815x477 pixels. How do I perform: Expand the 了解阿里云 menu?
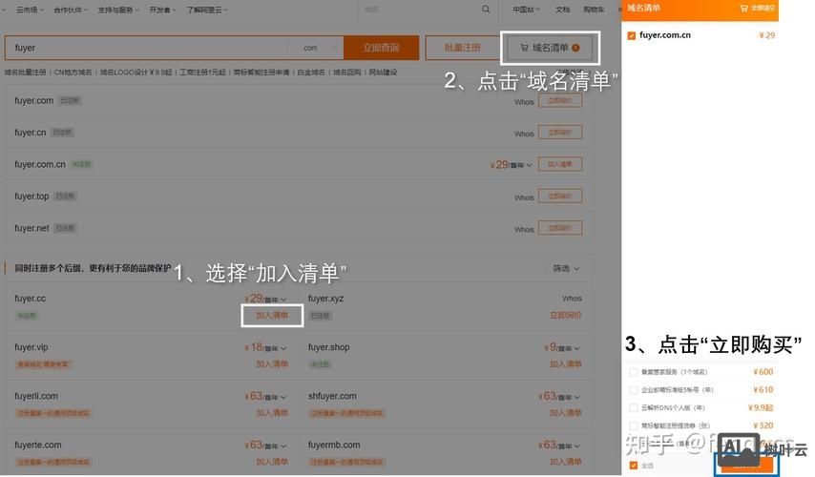[207, 10]
